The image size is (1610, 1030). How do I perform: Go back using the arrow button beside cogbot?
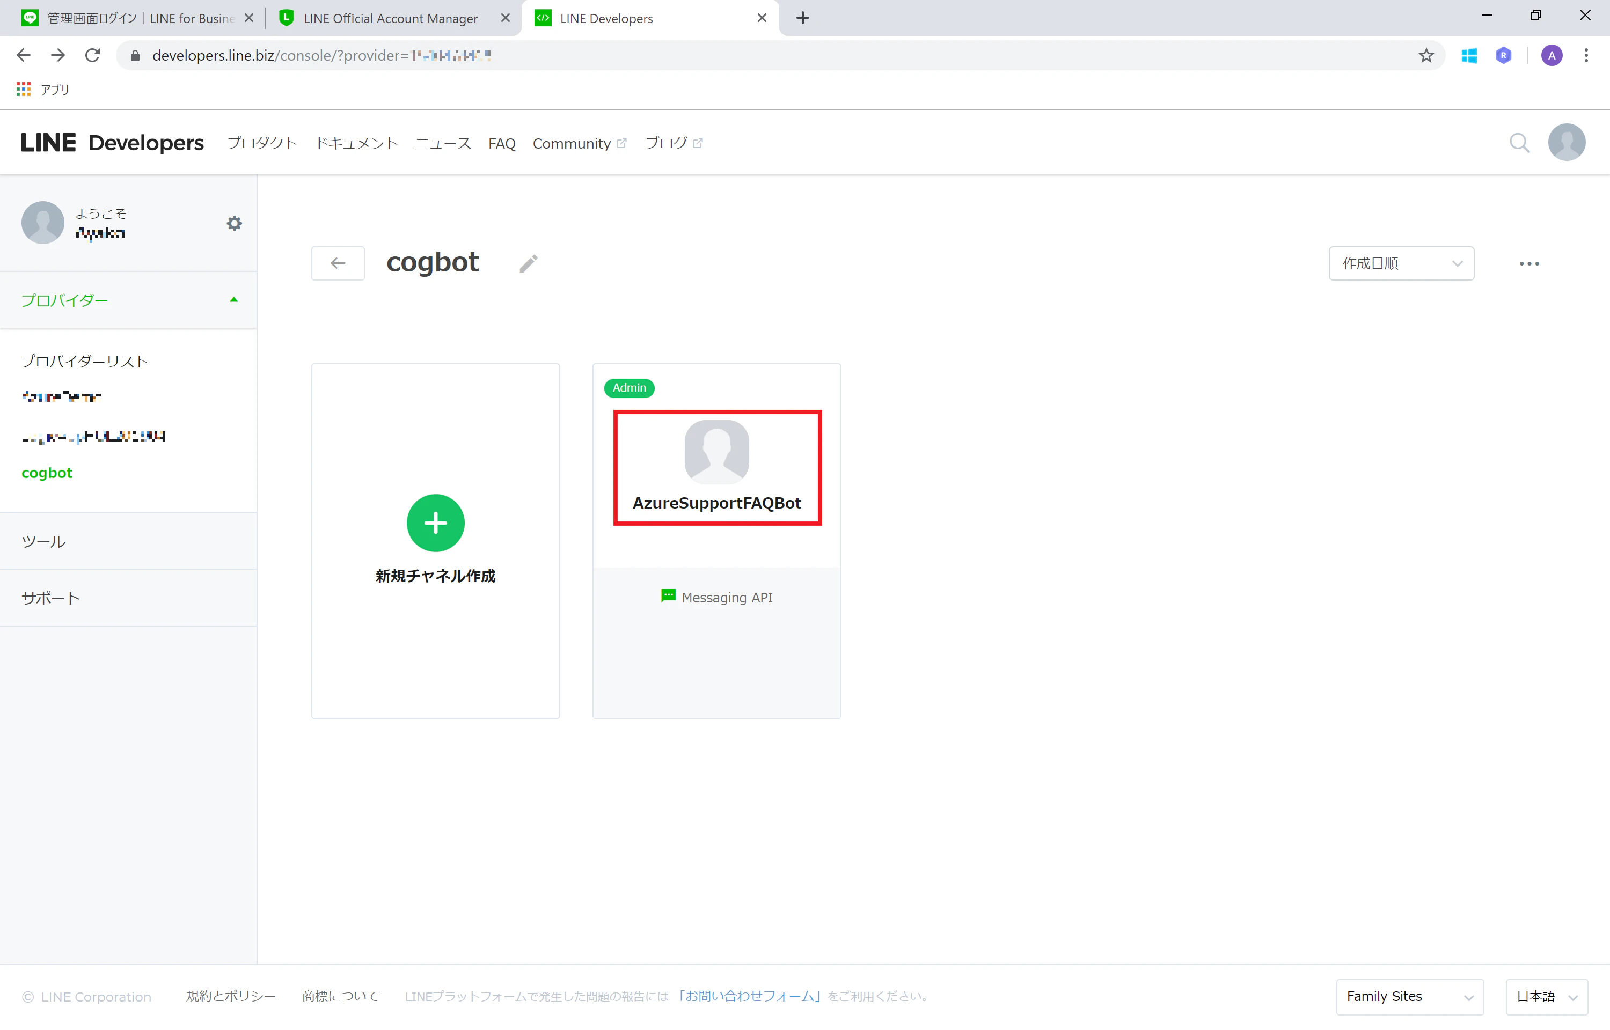(338, 263)
